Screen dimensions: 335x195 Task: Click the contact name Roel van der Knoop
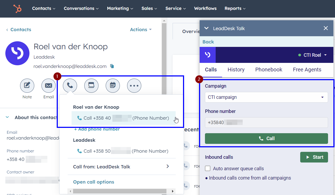(71, 46)
